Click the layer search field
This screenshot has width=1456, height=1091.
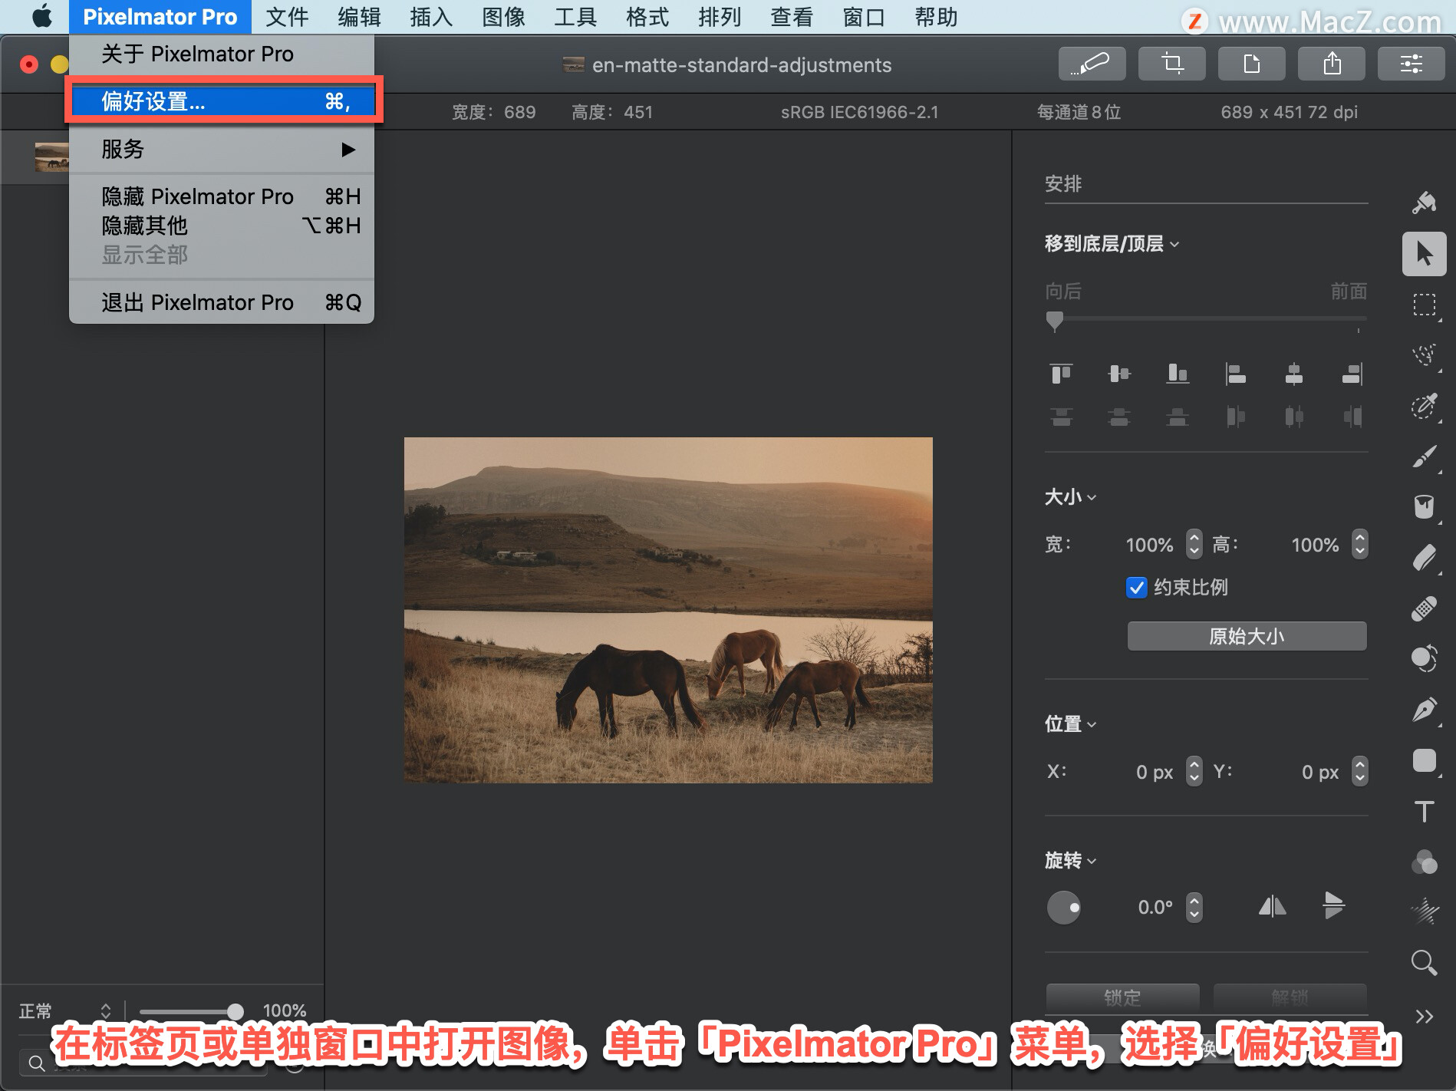(143, 1063)
